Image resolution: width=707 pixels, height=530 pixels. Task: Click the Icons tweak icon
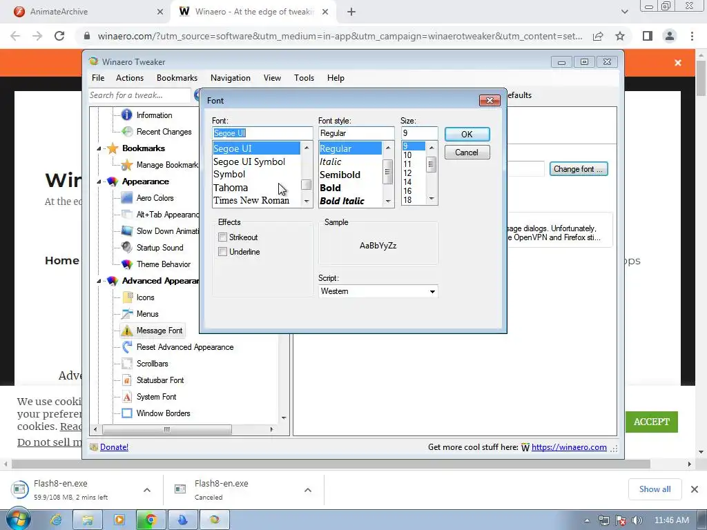127,297
